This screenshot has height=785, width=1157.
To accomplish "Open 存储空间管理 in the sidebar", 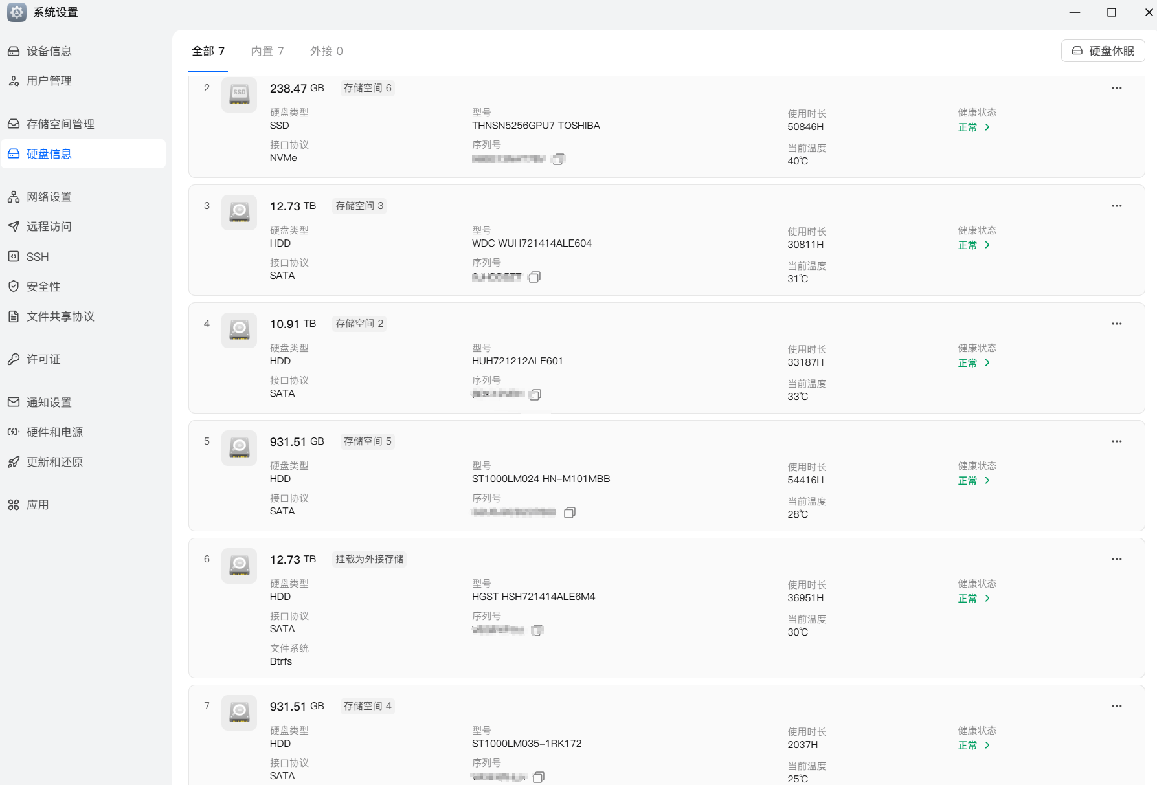I will tap(60, 124).
